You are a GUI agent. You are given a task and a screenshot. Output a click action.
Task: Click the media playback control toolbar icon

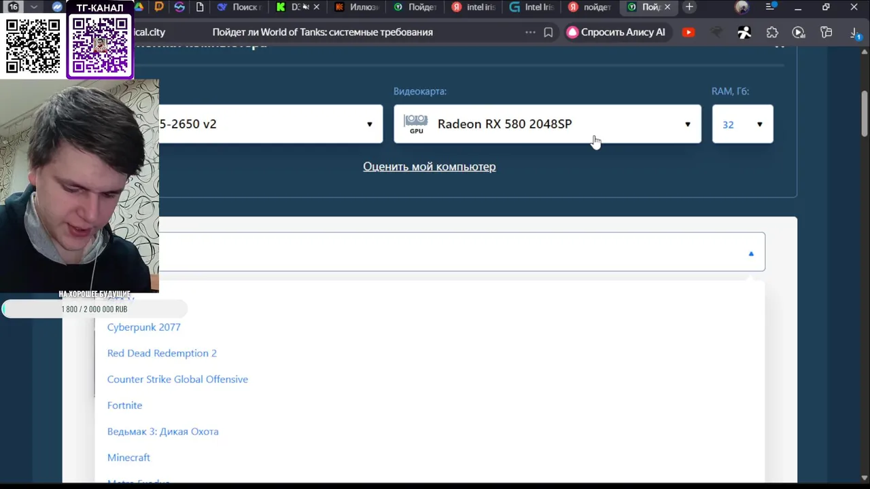799,32
